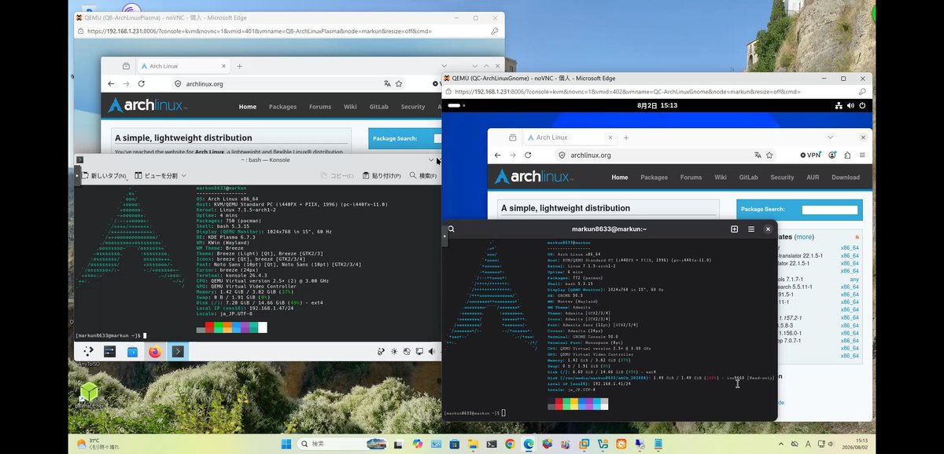This screenshot has width=944, height=454.
Task: Open GitLab in the GNOME VM Arch site
Action: 748,178
